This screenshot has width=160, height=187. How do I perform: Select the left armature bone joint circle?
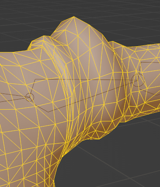coord(30,97)
